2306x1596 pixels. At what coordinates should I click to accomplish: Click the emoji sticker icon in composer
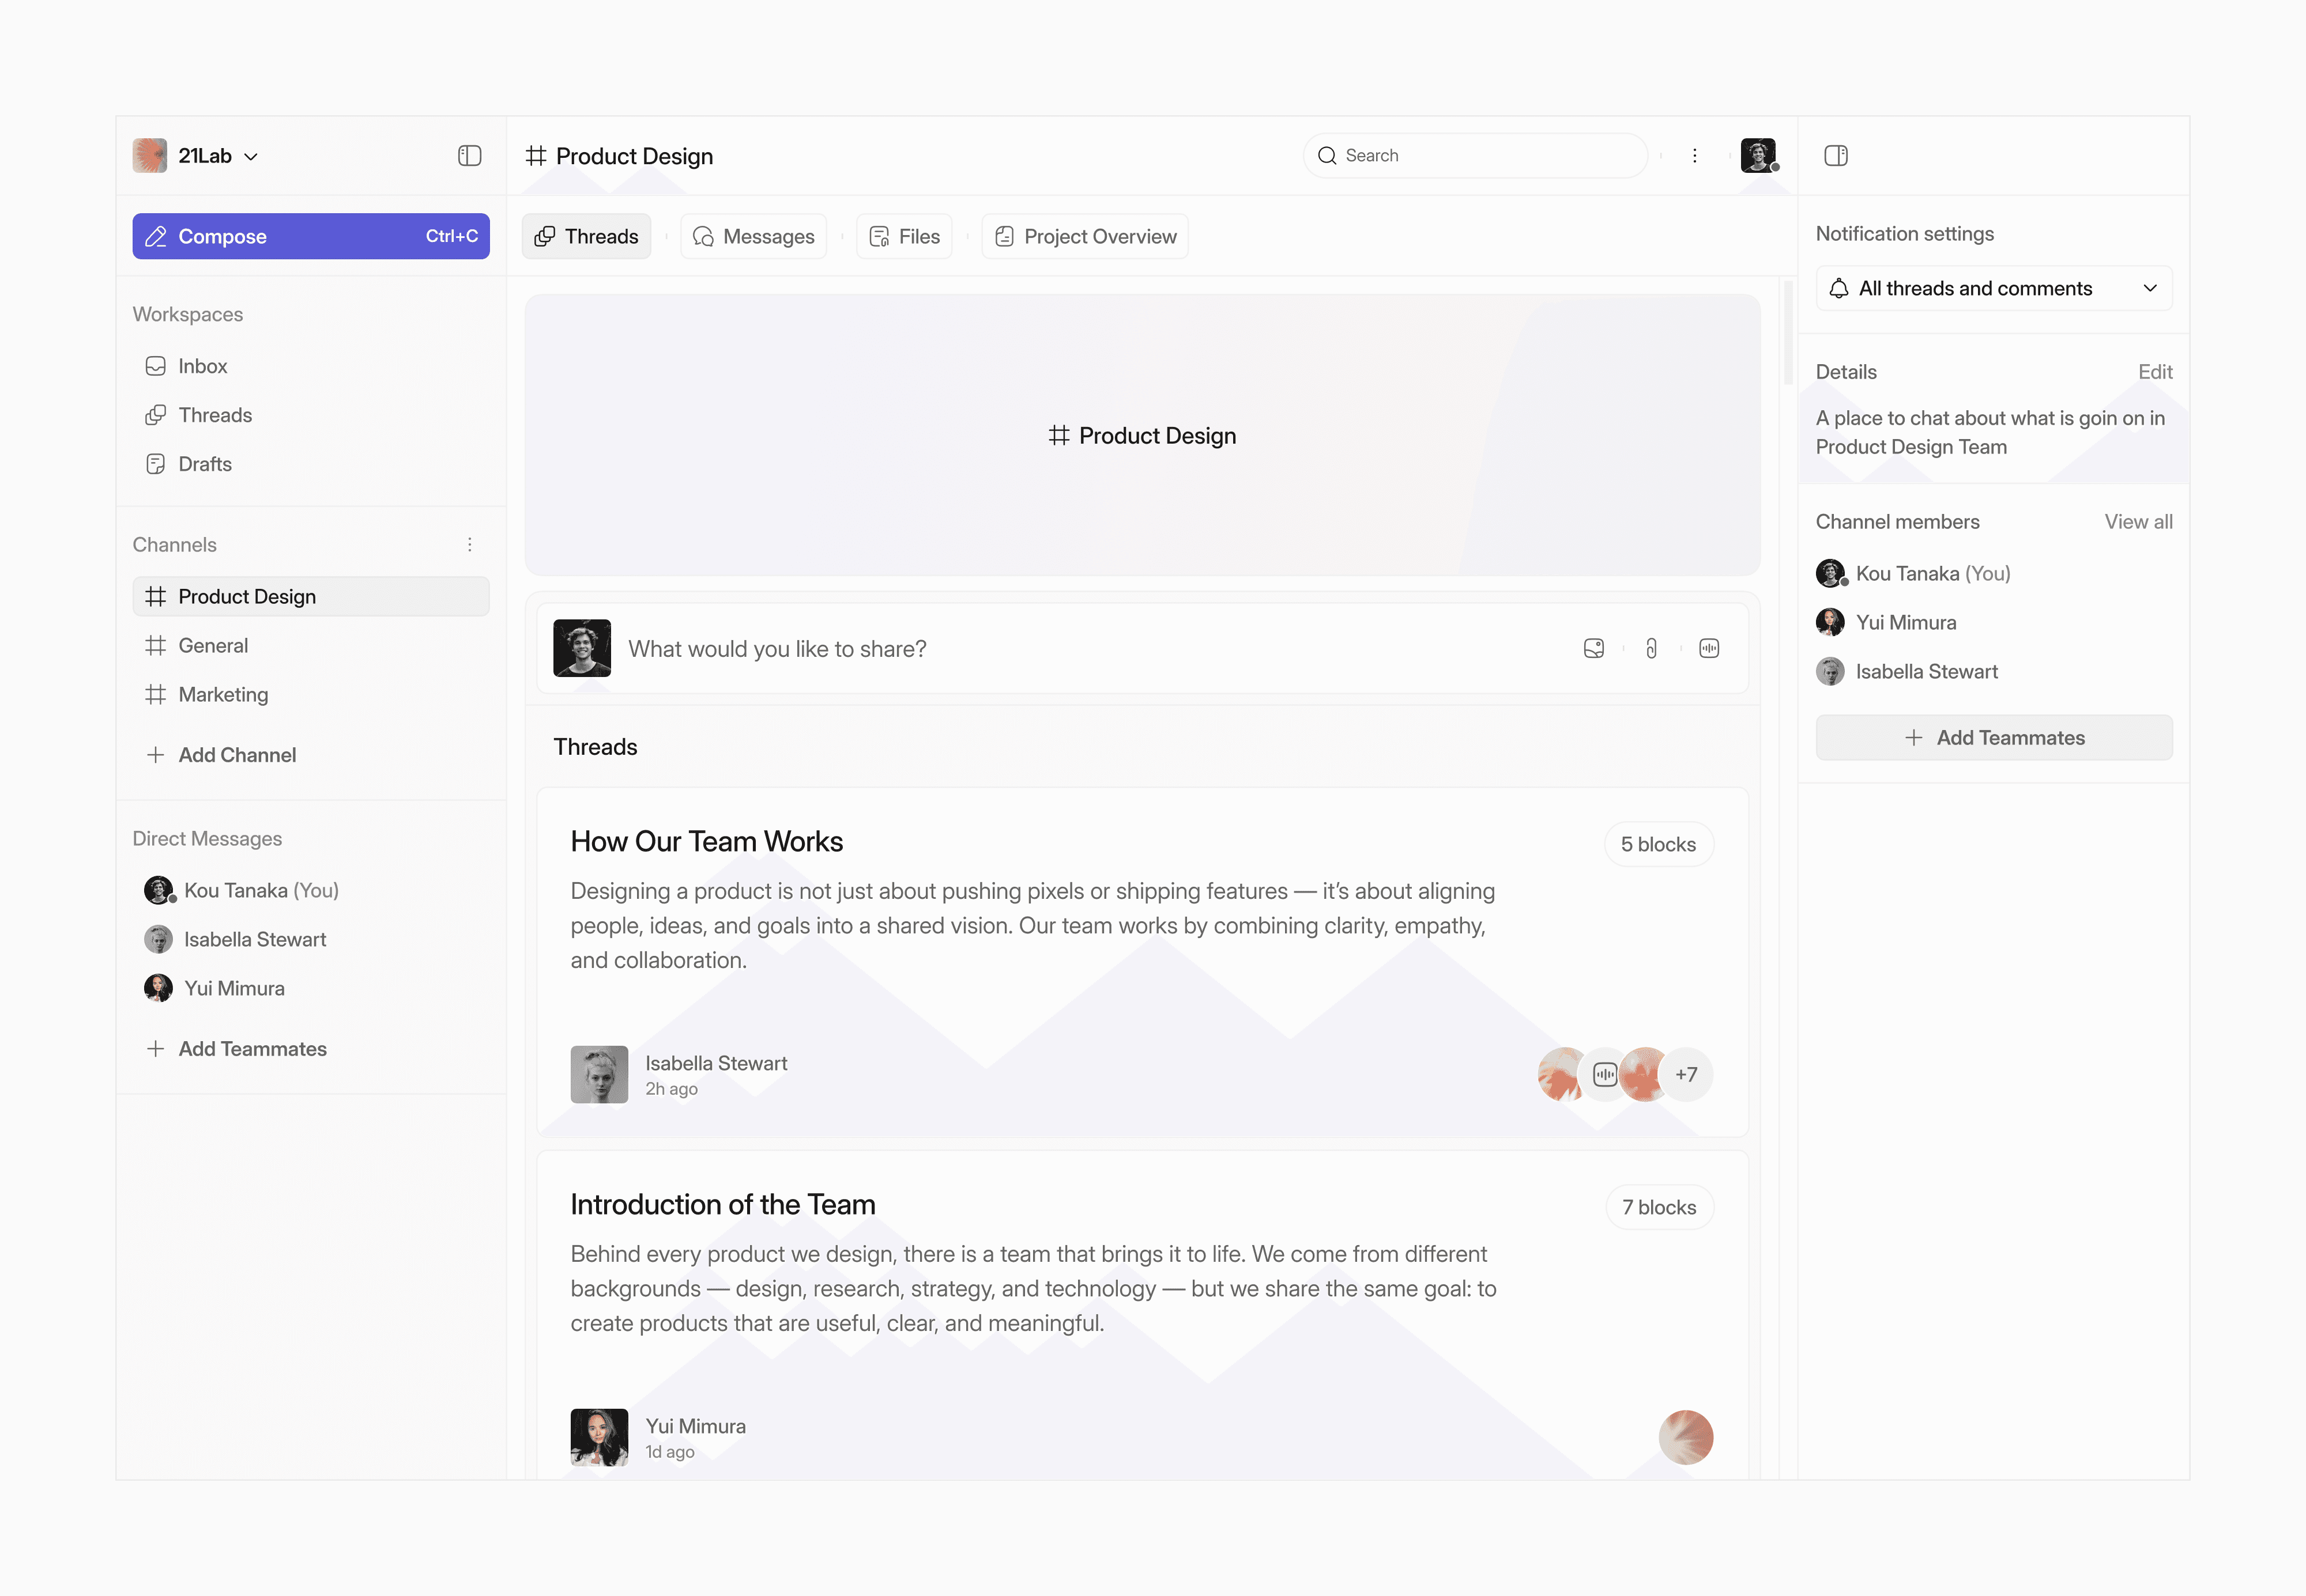[x=1593, y=649]
